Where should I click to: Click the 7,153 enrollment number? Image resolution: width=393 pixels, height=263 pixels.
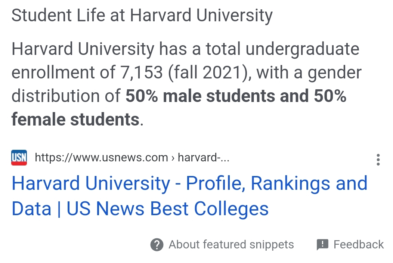click(142, 72)
